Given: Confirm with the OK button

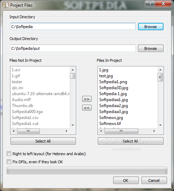Looking at the screenshot, I should (x=126, y=180).
